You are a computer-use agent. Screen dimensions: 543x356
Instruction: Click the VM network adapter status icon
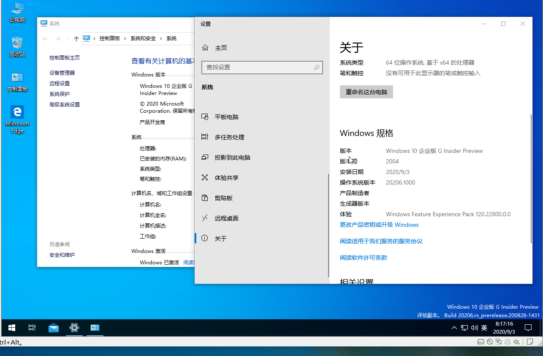[499, 342]
